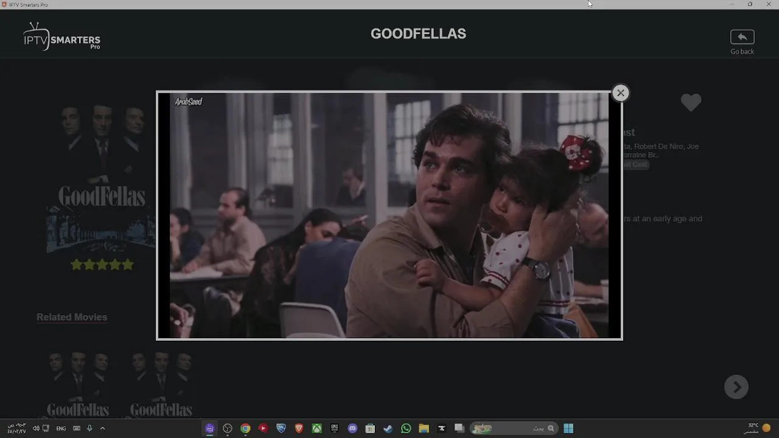Expand hidden tray icons chevron

(102, 428)
